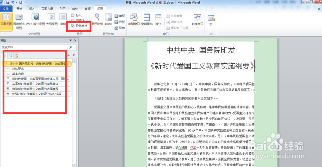Go to heading 中共中央 国务院印发 in Navigation
This screenshot has height=167, width=322.
pos(37,64)
